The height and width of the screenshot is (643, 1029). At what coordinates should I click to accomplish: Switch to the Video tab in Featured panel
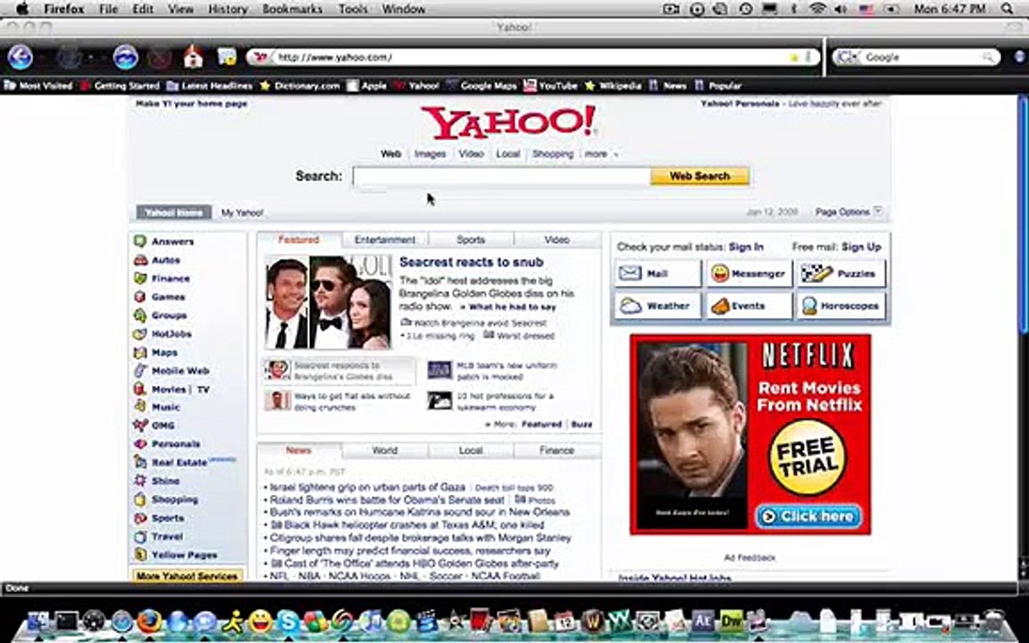pos(556,239)
